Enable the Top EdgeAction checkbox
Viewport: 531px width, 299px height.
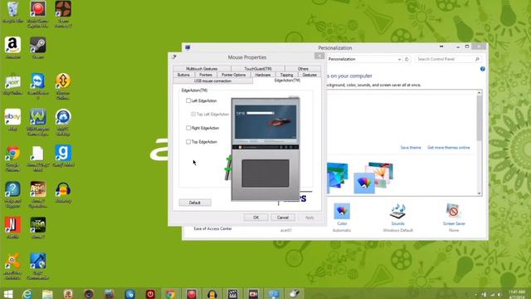tap(188, 142)
